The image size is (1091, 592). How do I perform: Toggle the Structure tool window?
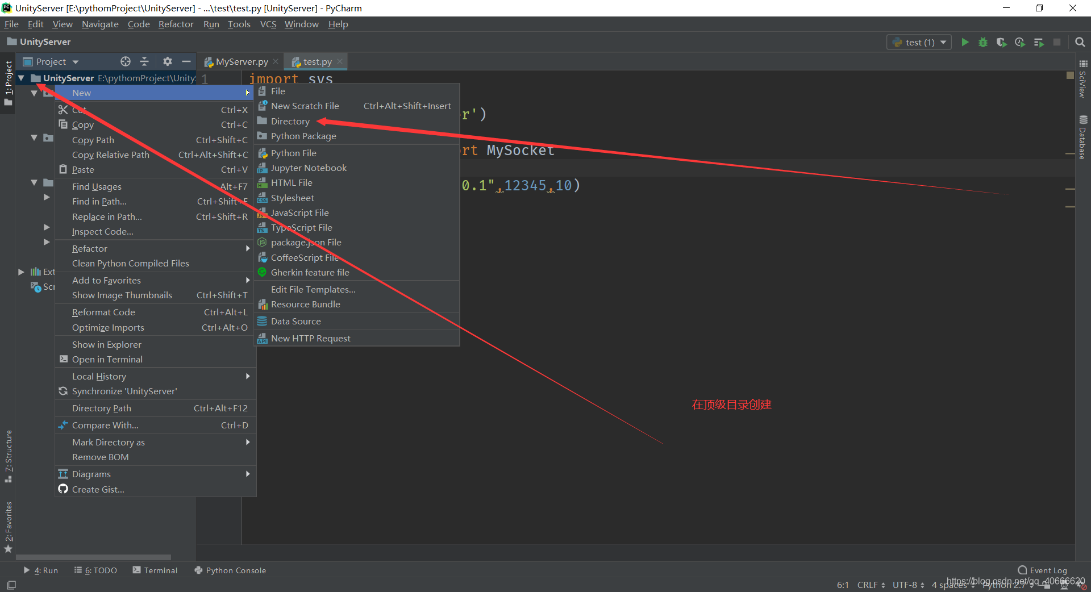9,456
